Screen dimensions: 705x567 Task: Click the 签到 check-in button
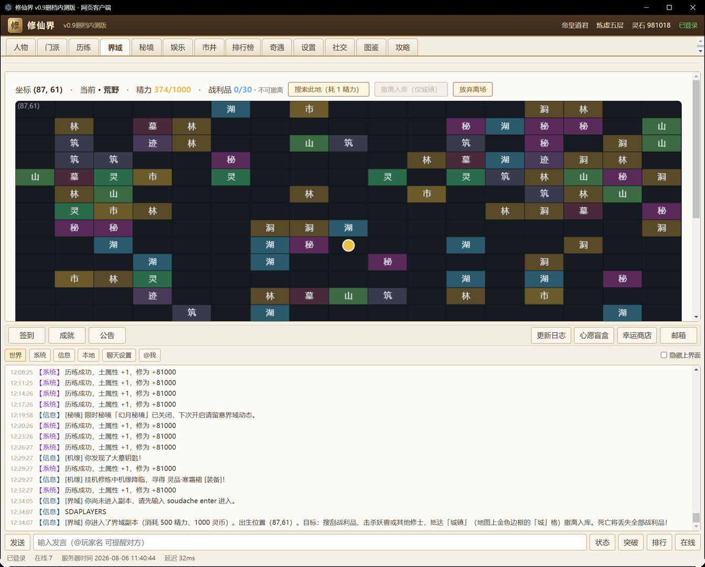click(27, 335)
